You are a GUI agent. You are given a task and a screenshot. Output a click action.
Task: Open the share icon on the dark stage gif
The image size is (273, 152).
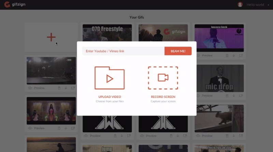tap(73, 88)
